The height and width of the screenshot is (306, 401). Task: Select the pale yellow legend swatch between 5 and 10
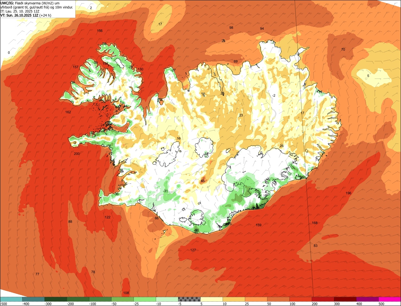211,299
